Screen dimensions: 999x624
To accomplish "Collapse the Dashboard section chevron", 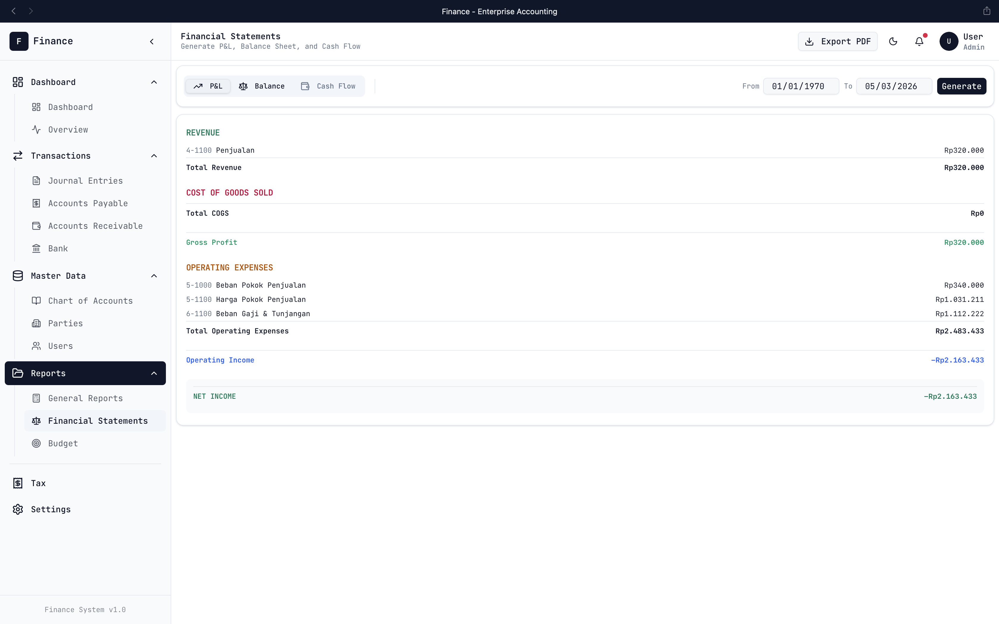I will click(154, 82).
